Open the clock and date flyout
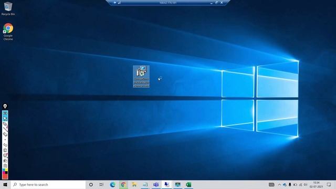Viewport: 336px width, 189px height. click(316, 184)
